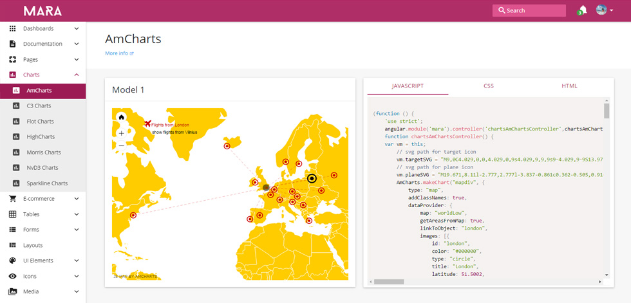Zoom out the map with minus button
The image size is (631, 303).
(x=121, y=145)
